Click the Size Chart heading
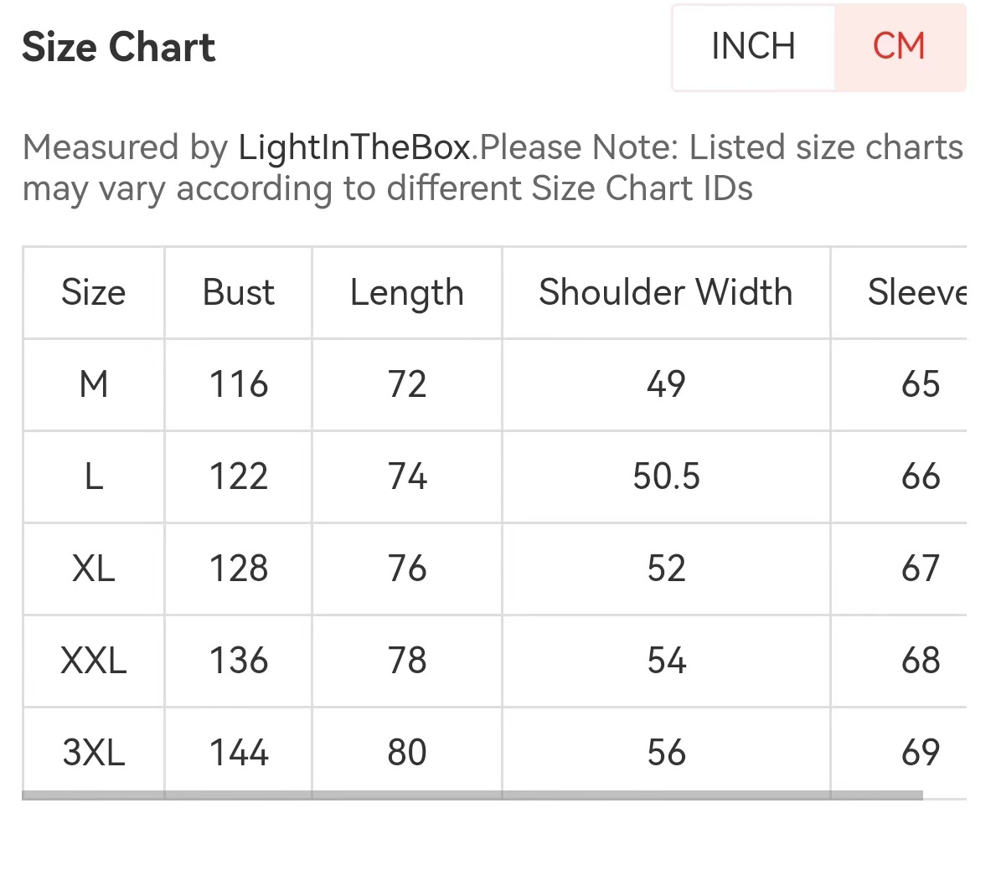This screenshot has width=996, height=875. pyautogui.click(x=119, y=47)
